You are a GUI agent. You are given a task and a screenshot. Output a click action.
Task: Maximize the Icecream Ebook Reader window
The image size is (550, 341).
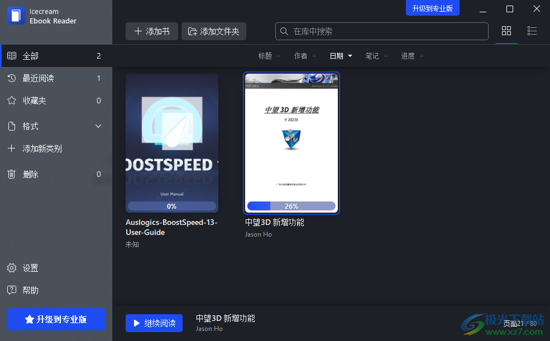(x=510, y=9)
